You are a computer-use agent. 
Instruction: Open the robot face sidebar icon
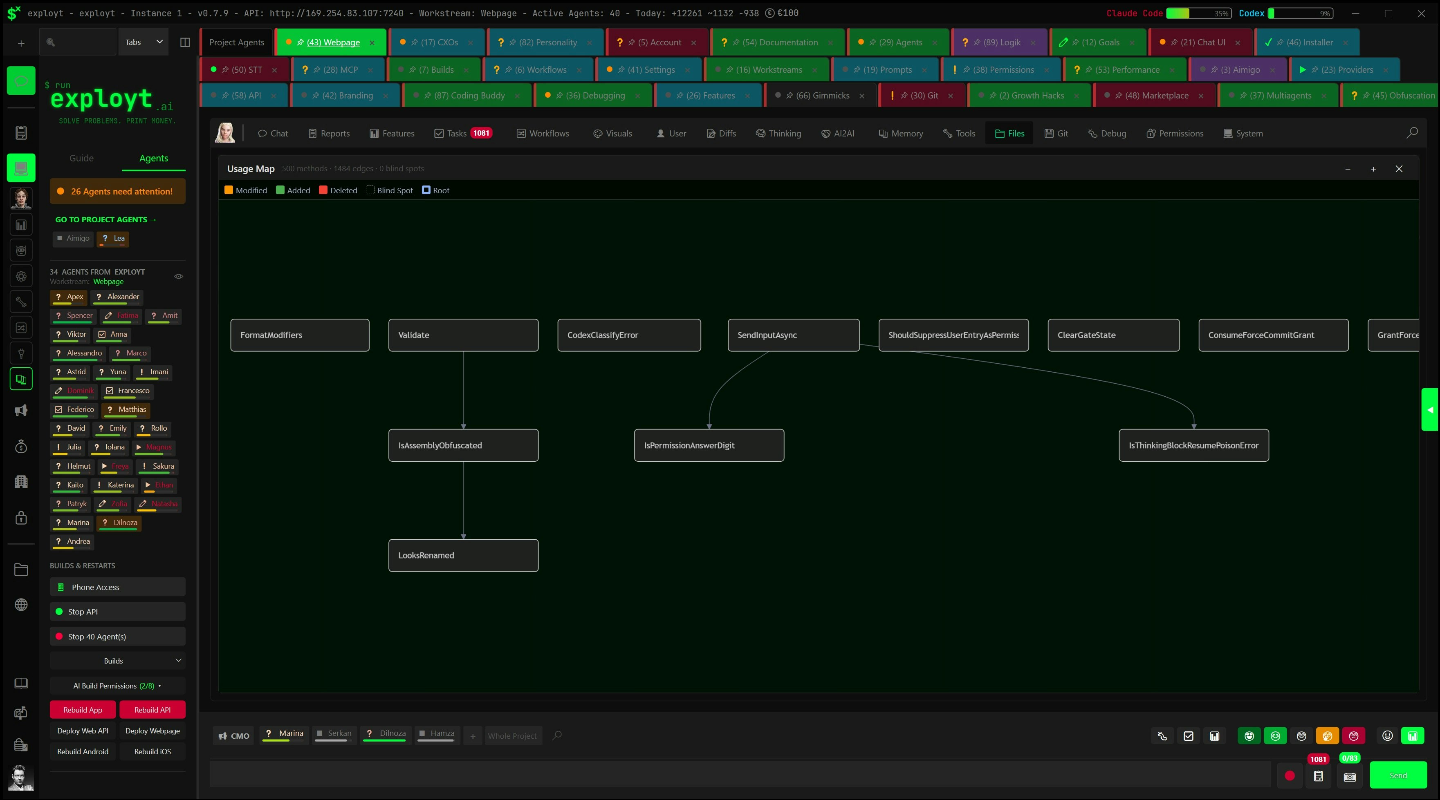pos(21,250)
